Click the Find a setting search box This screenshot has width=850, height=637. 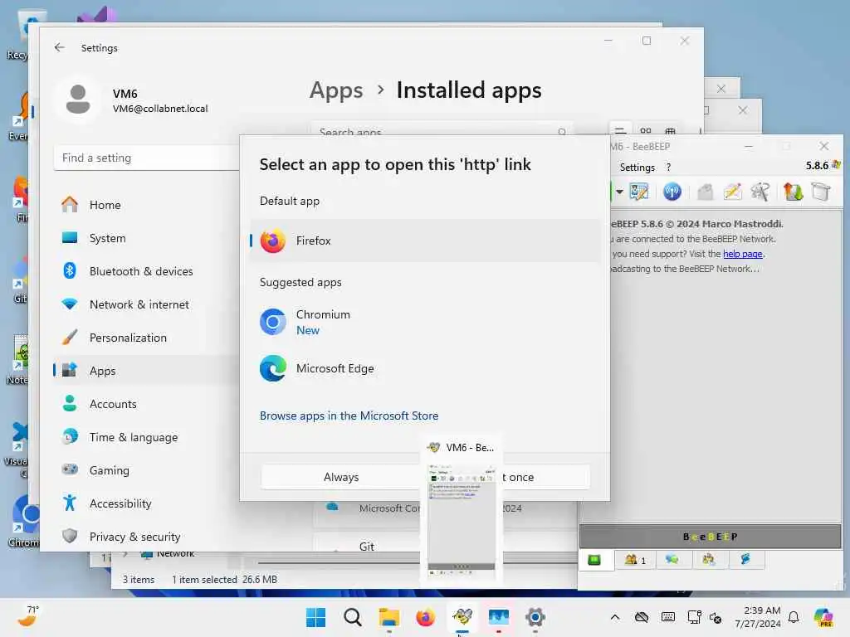[x=146, y=158]
